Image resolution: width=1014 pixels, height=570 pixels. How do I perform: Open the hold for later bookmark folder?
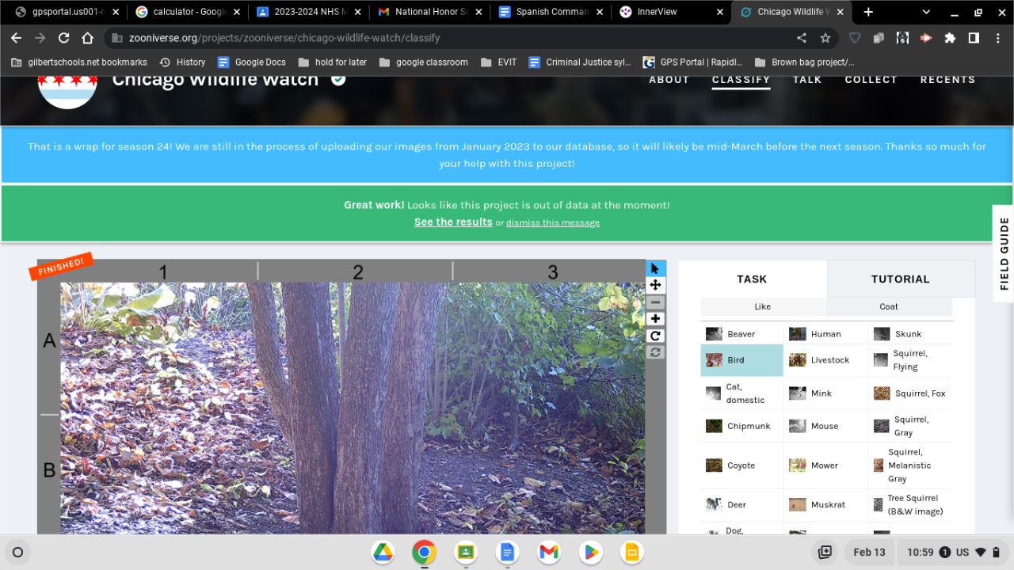[333, 62]
